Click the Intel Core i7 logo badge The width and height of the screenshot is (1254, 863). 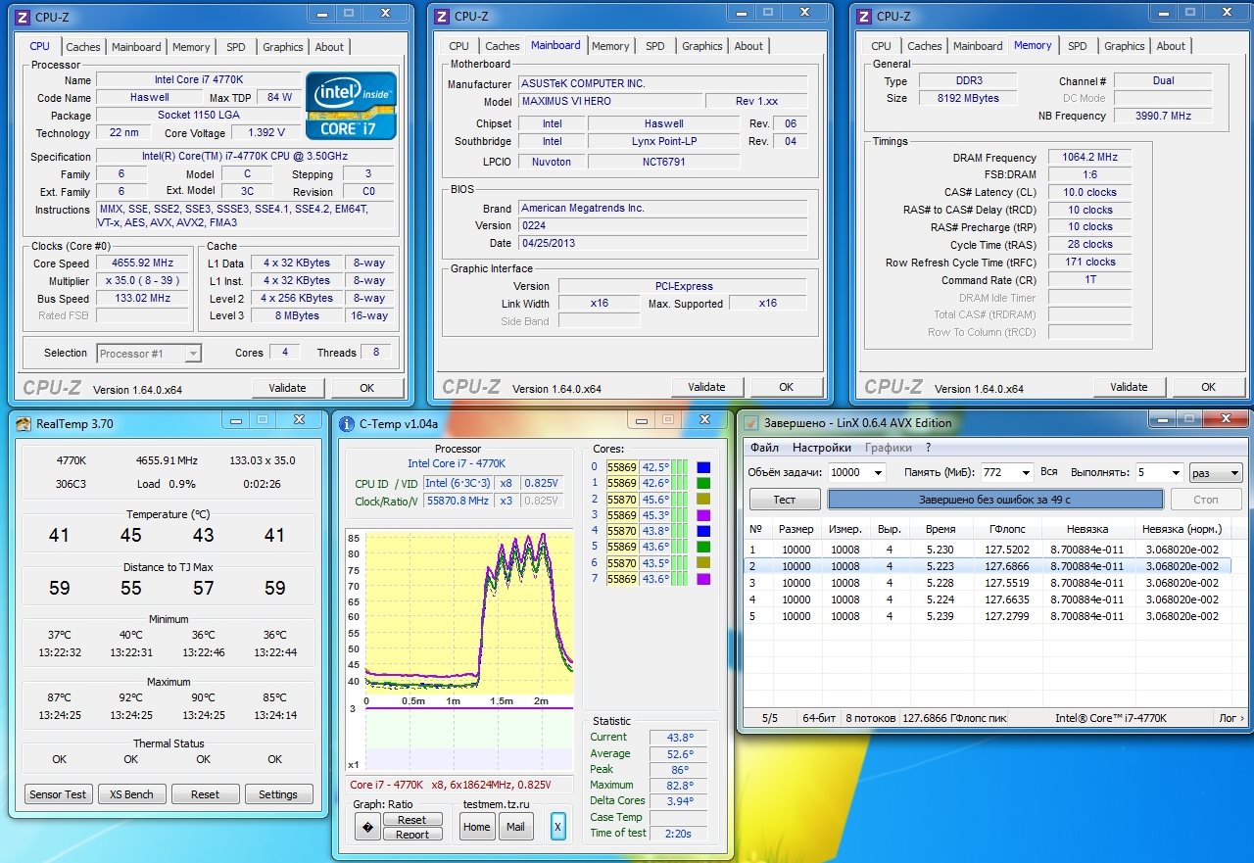point(351,105)
